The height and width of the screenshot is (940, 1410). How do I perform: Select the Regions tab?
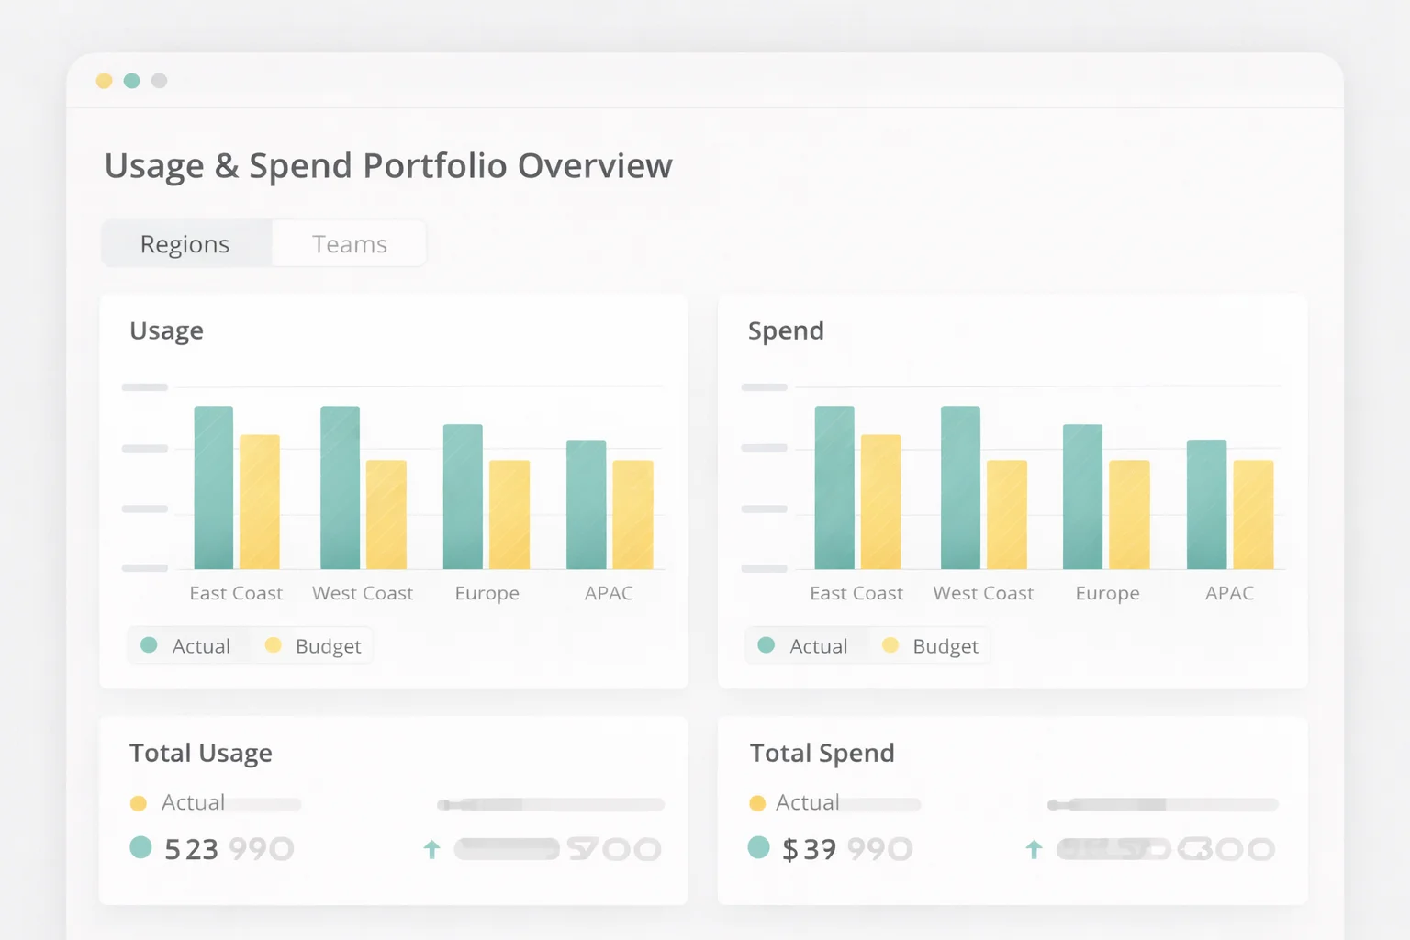point(185,243)
